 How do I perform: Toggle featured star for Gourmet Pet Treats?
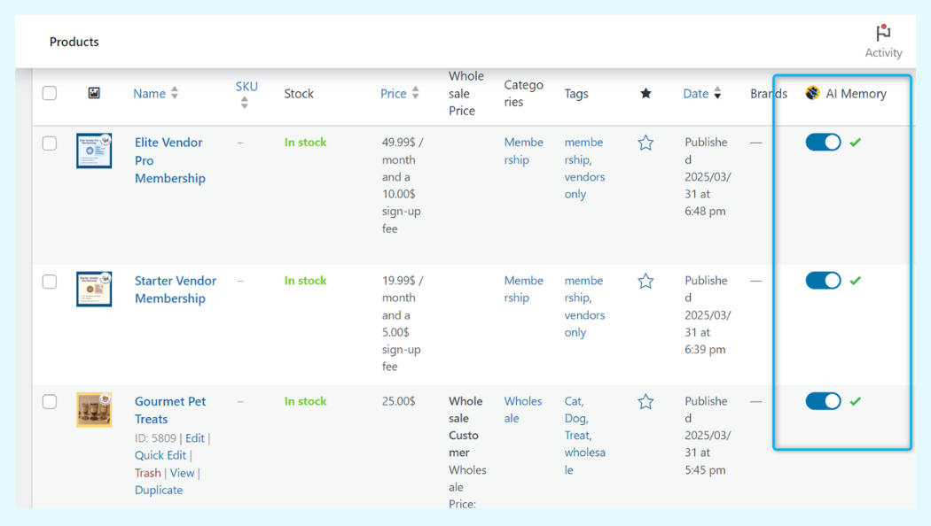click(645, 402)
